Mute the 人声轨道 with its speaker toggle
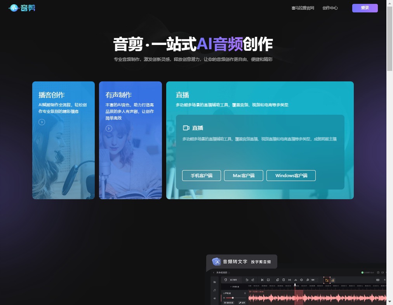This screenshot has width=393, height=305. [224, 298]
